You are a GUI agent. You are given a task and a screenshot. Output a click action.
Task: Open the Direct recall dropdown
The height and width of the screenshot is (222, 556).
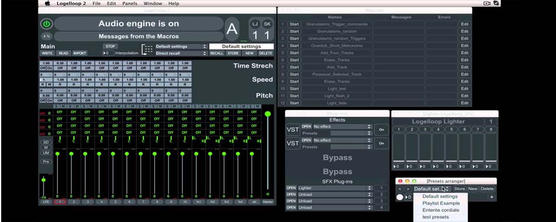[181, 53]
